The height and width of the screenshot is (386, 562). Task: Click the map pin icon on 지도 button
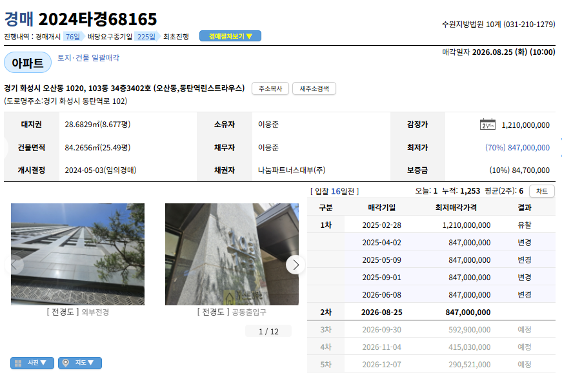[x=66, y=363]
